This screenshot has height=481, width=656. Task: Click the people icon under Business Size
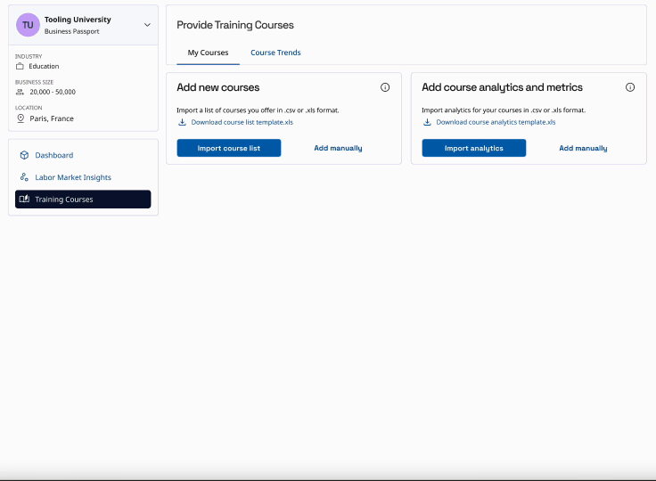click(20, 92)
